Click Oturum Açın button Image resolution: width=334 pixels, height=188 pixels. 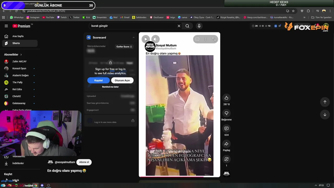pyautogui.click(x=122, y=80)
